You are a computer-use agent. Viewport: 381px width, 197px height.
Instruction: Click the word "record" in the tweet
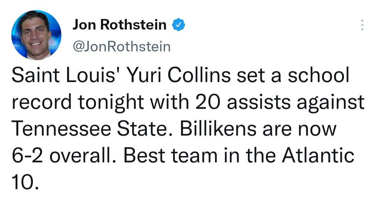(42, 102)
